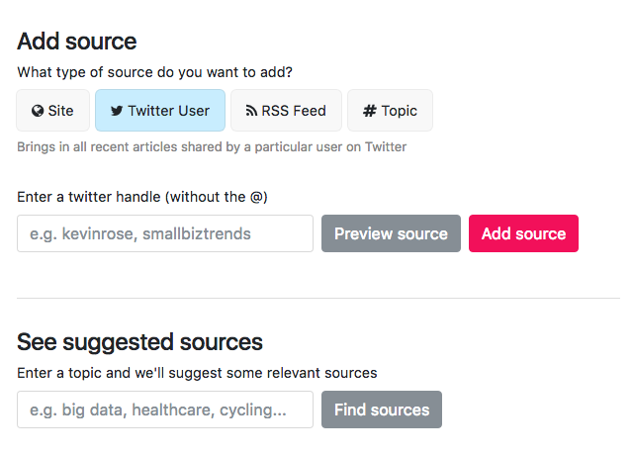Image resolution: width=633 pixels, height=455 pixels.
Task: Choose Twitter User source type
Action: (159, 111)
